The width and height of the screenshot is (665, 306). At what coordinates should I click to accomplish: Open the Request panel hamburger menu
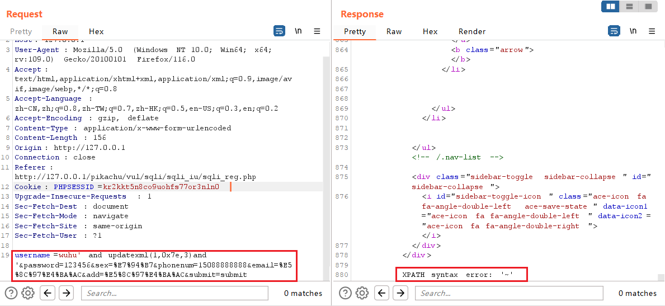[x=317, y=31]
